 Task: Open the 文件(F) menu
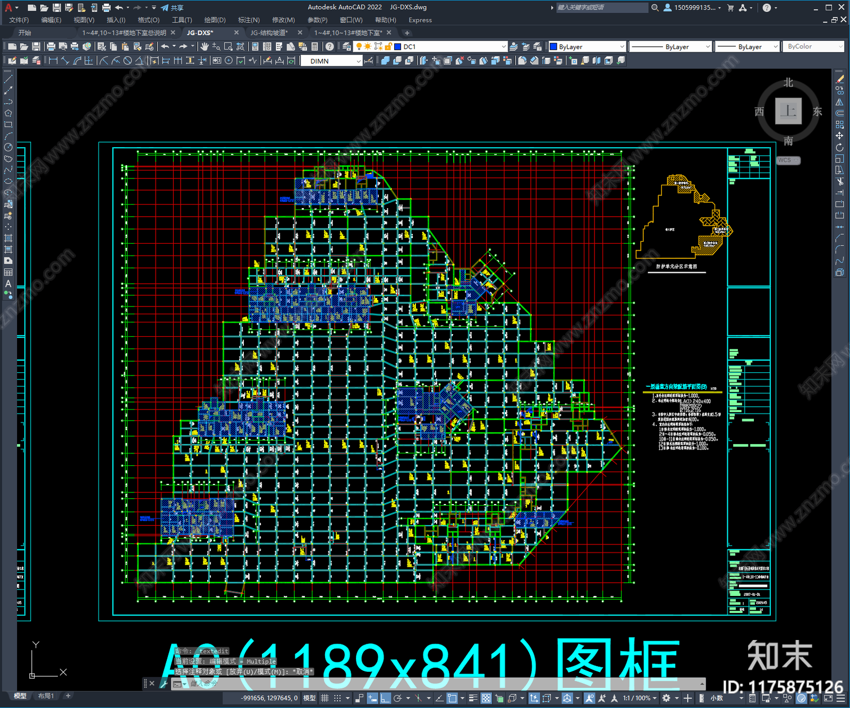[19, 20]
